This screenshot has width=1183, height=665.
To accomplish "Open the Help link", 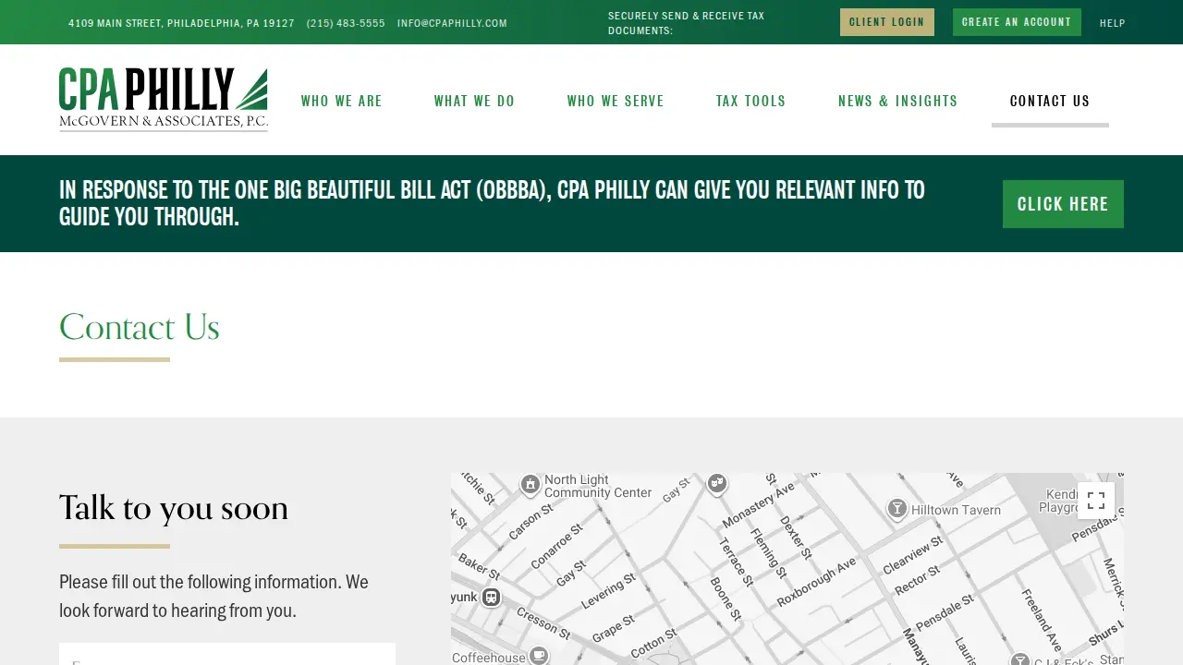I will click(1113, 23).
